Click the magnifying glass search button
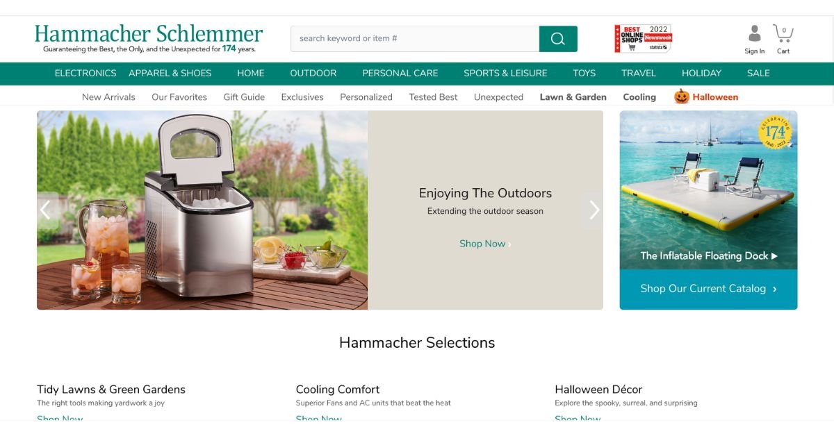This screenshot has height=436, width=834. click(x=558, y=39)
